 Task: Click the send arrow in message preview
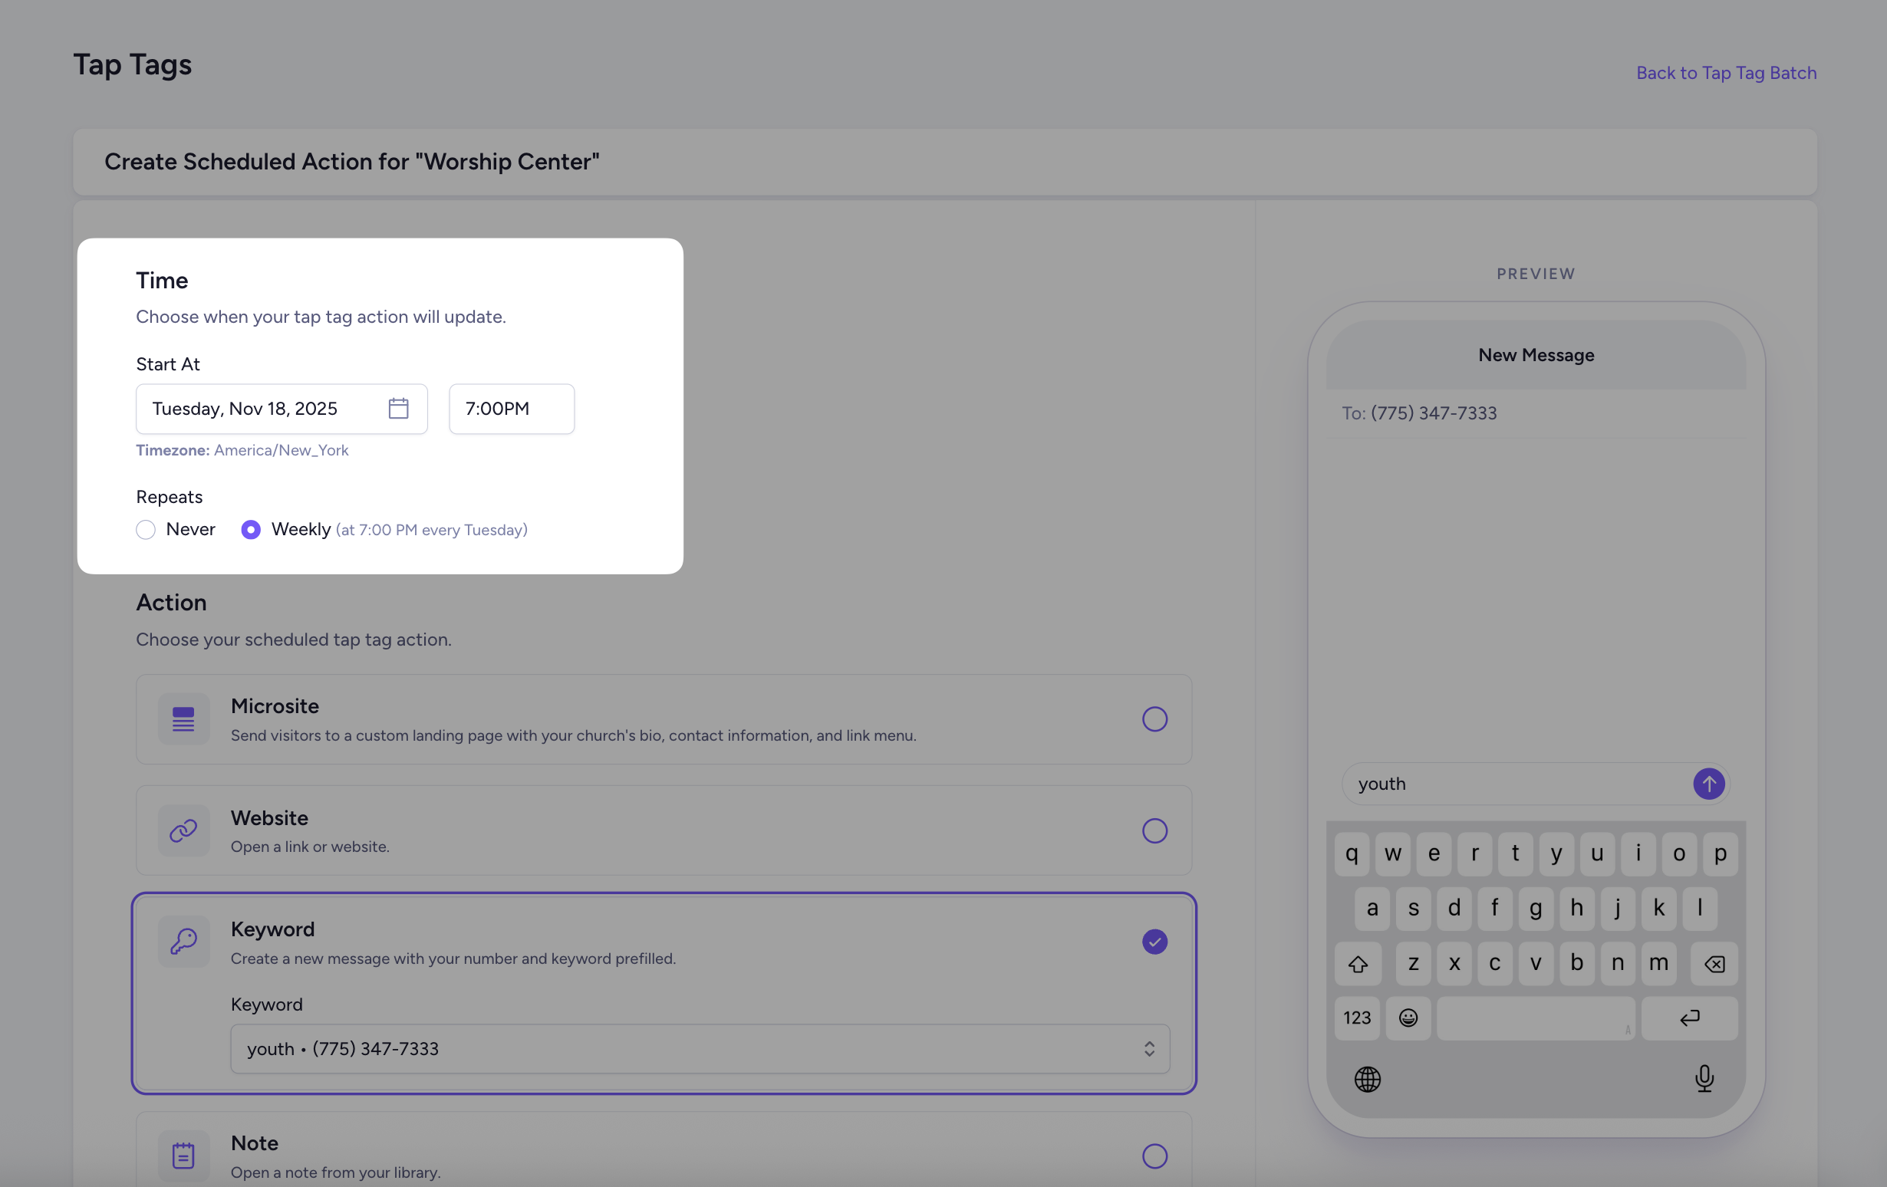click(1708, 784)
